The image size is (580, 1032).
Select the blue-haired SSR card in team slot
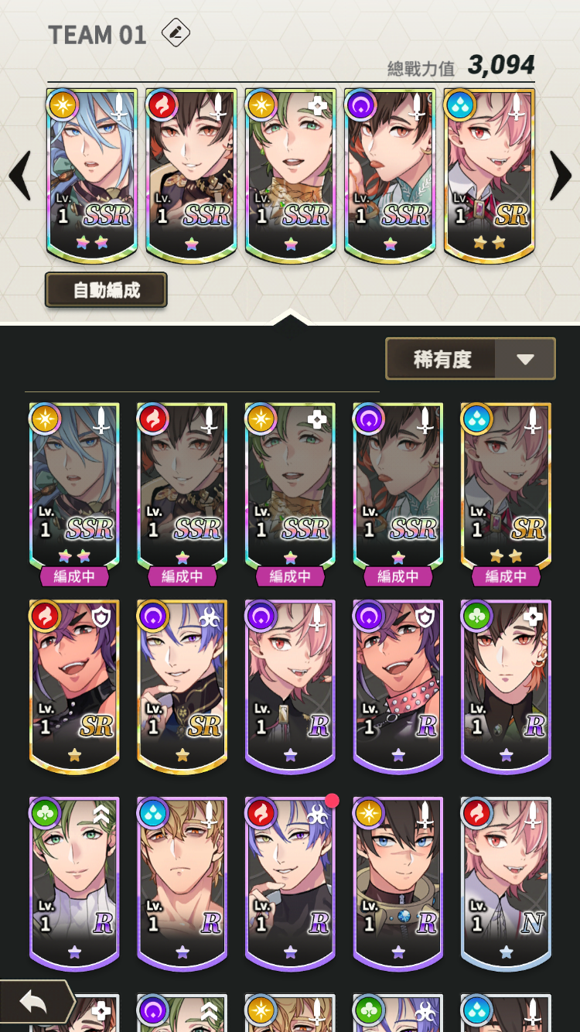[92, 176]
